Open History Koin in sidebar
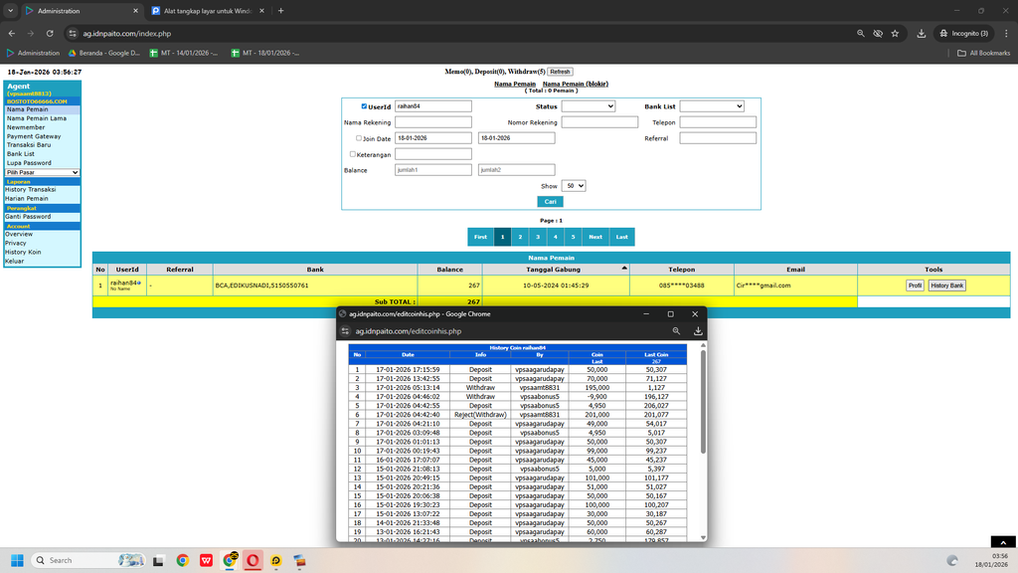 24,252
